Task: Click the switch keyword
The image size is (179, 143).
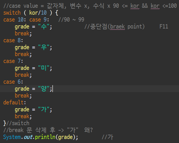Action: (x=12, y=13)
